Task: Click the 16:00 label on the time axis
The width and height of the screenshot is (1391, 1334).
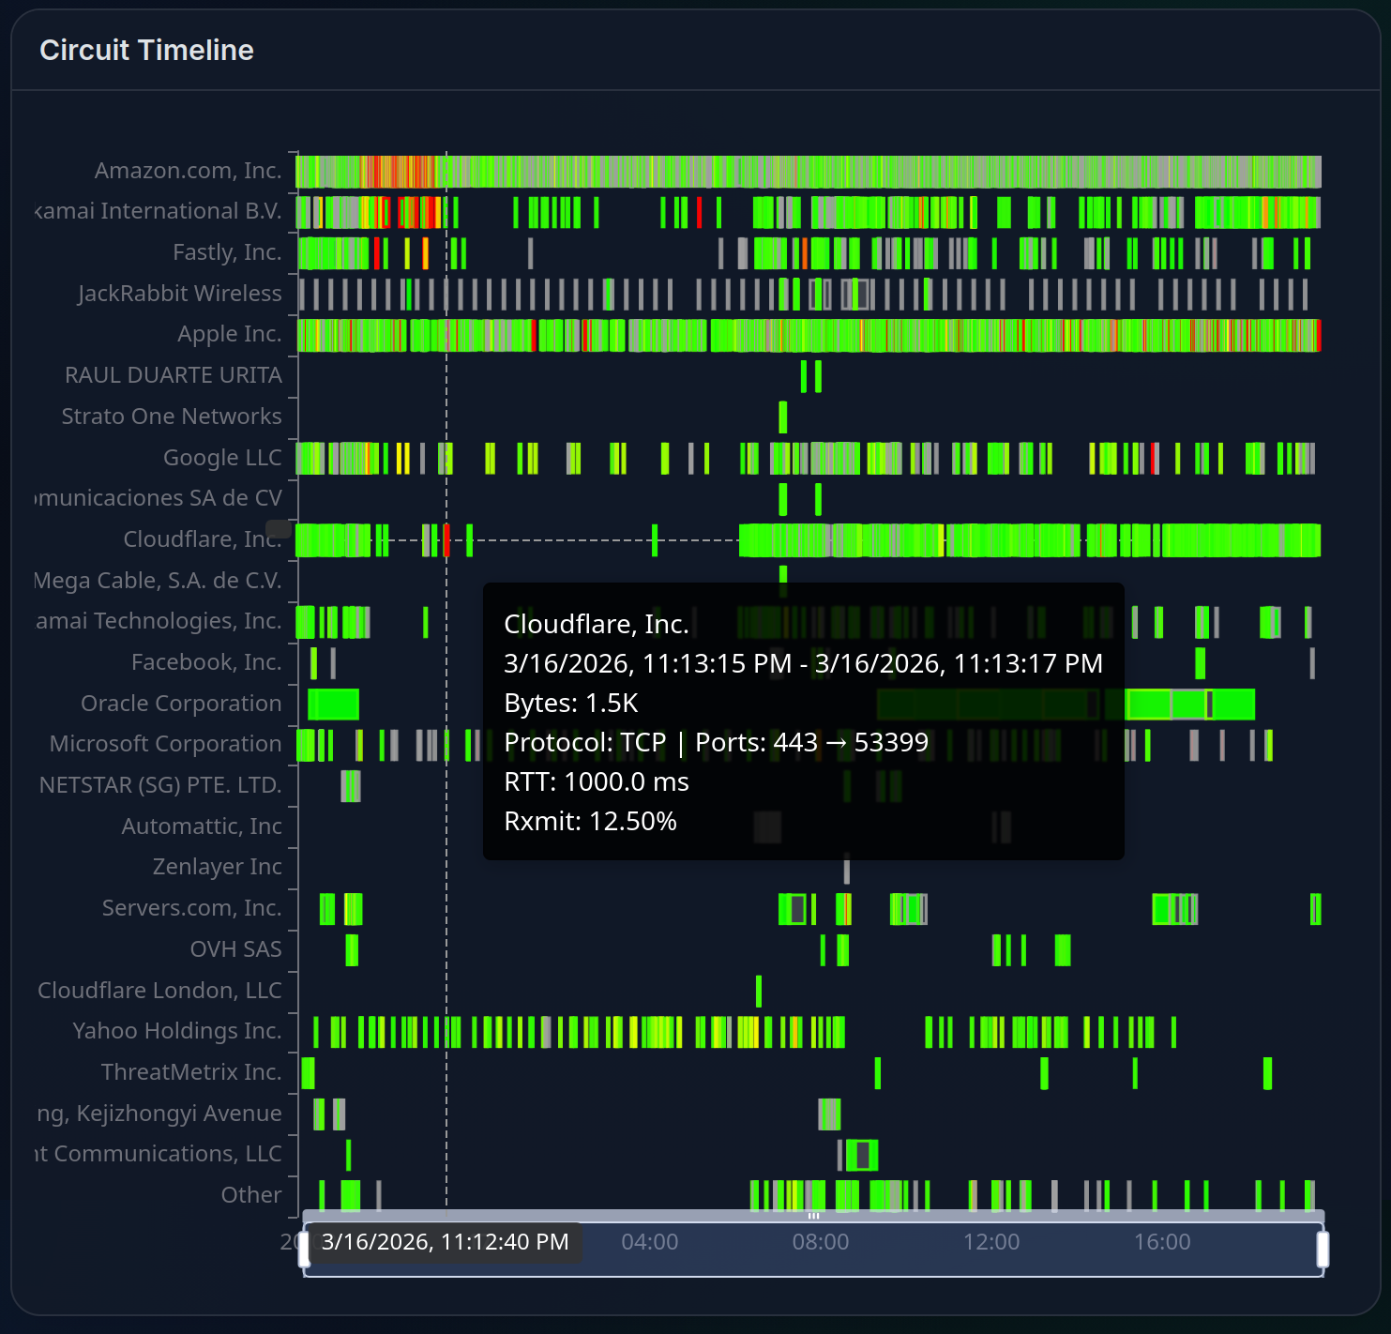Action: (1163, 1241)
